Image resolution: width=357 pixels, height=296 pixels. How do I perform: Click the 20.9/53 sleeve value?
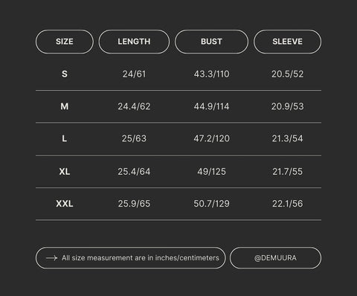pyautogui.click(x=287, y=106)
